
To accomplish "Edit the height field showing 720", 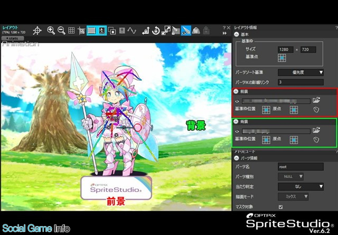I will (308, 50).
